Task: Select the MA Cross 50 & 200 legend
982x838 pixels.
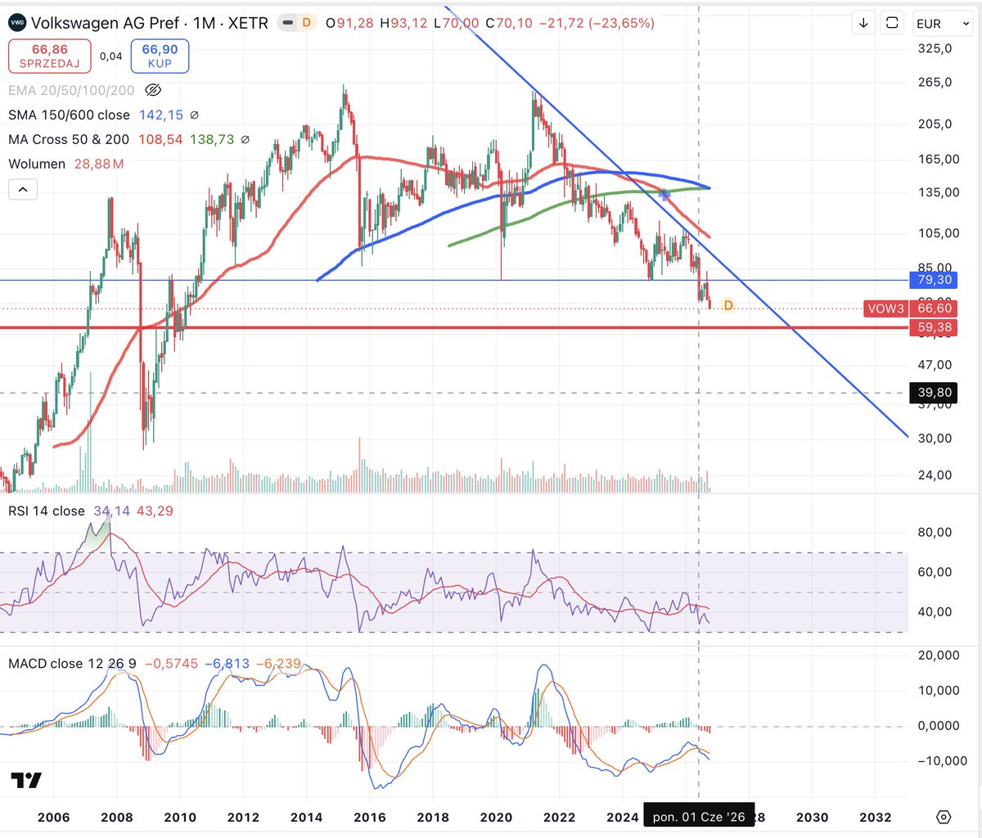Action: [69, 140]
